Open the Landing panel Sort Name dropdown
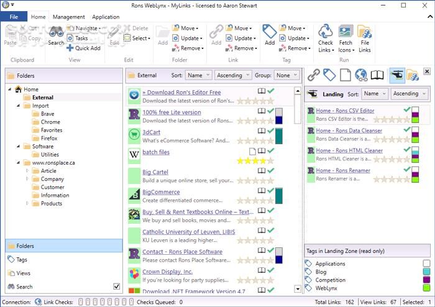Screen dimensions: 435x307 point(375,94)
